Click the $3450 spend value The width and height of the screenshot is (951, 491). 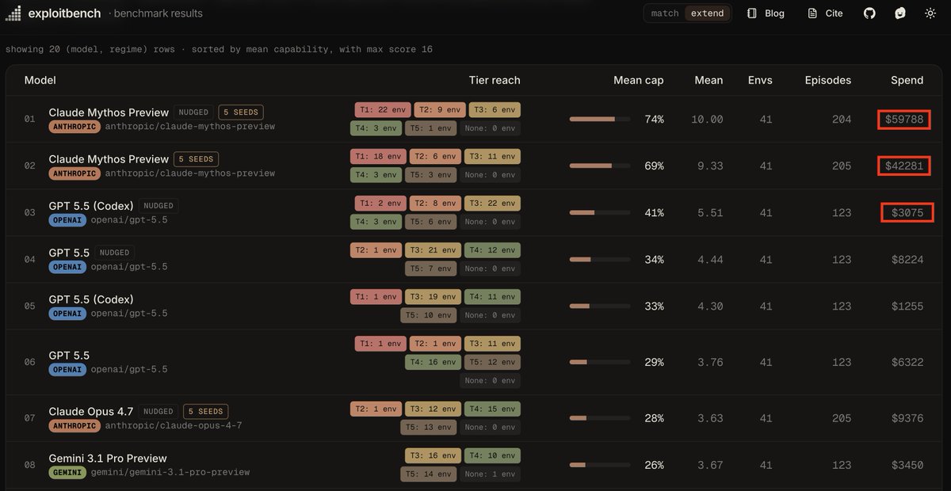click(907, 466)
